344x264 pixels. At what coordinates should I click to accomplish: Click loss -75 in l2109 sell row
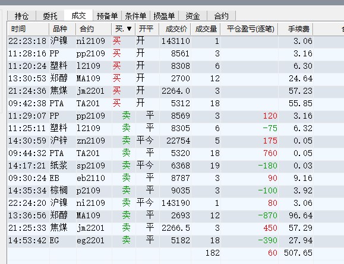click(270, 128)
